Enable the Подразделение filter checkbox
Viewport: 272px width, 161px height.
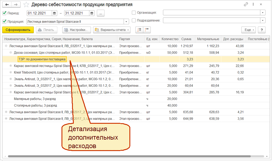tap(134, 21)
